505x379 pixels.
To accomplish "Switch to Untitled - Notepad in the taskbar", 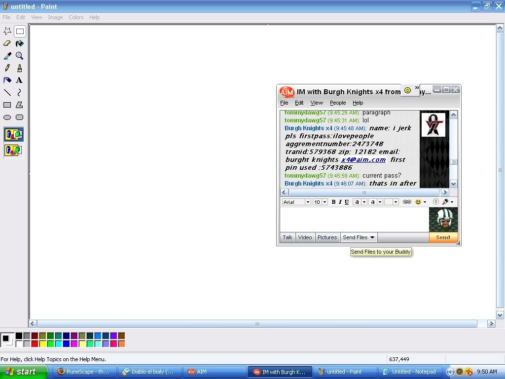I will point(409,372).
